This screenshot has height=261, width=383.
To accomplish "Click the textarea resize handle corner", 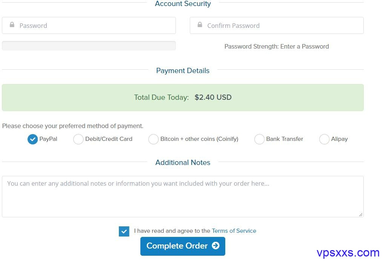I will 361,214.
